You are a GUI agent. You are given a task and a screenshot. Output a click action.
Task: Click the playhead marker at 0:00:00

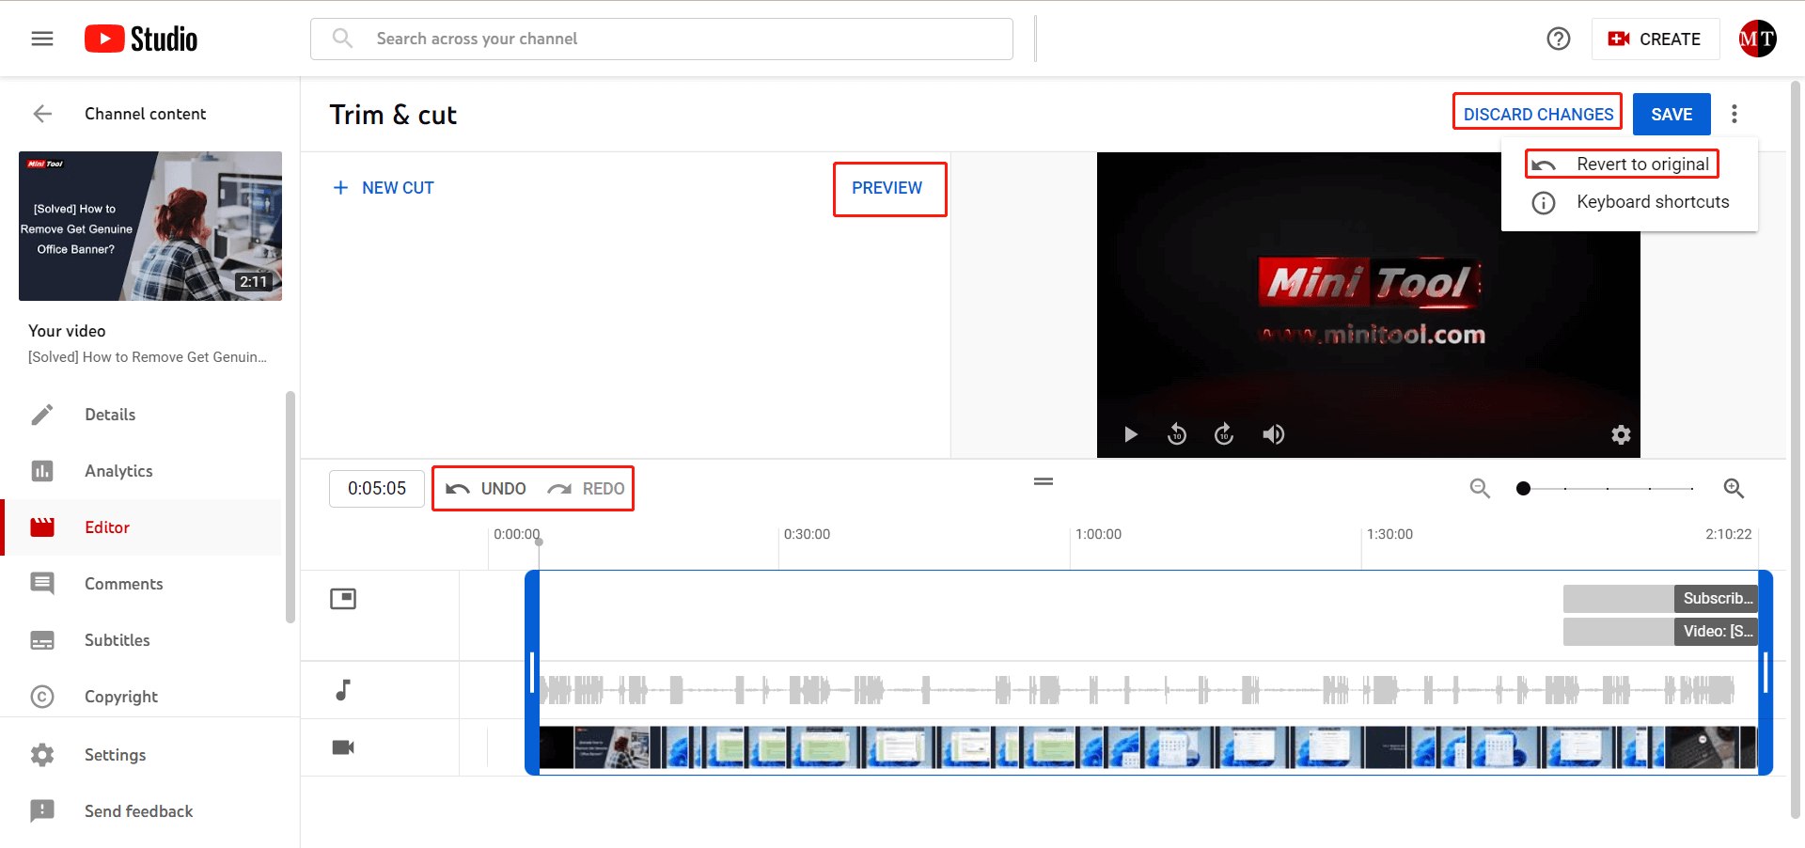pos(539,542)
